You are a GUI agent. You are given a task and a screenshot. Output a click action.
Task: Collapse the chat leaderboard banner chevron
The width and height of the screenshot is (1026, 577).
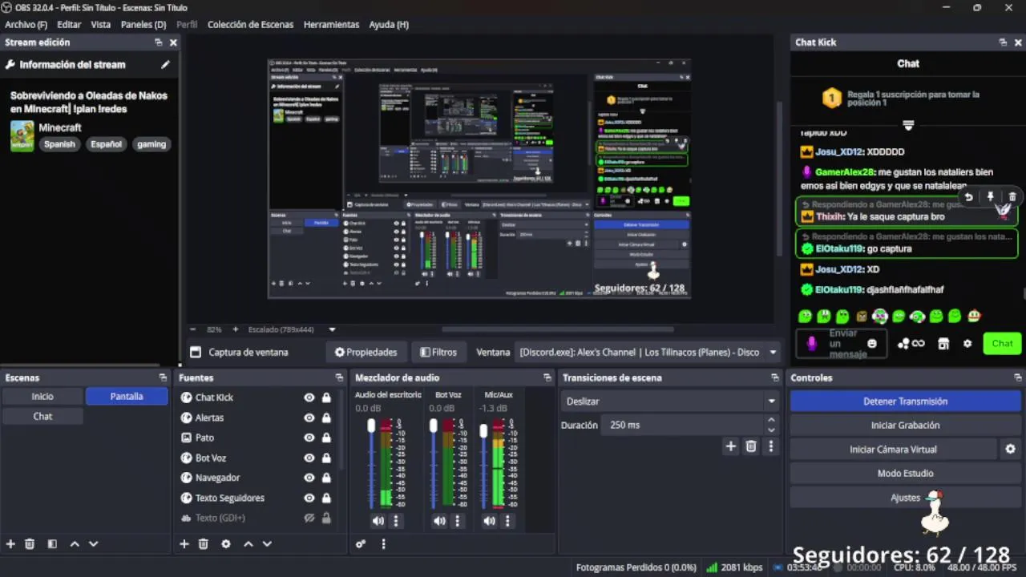point(908,126)
